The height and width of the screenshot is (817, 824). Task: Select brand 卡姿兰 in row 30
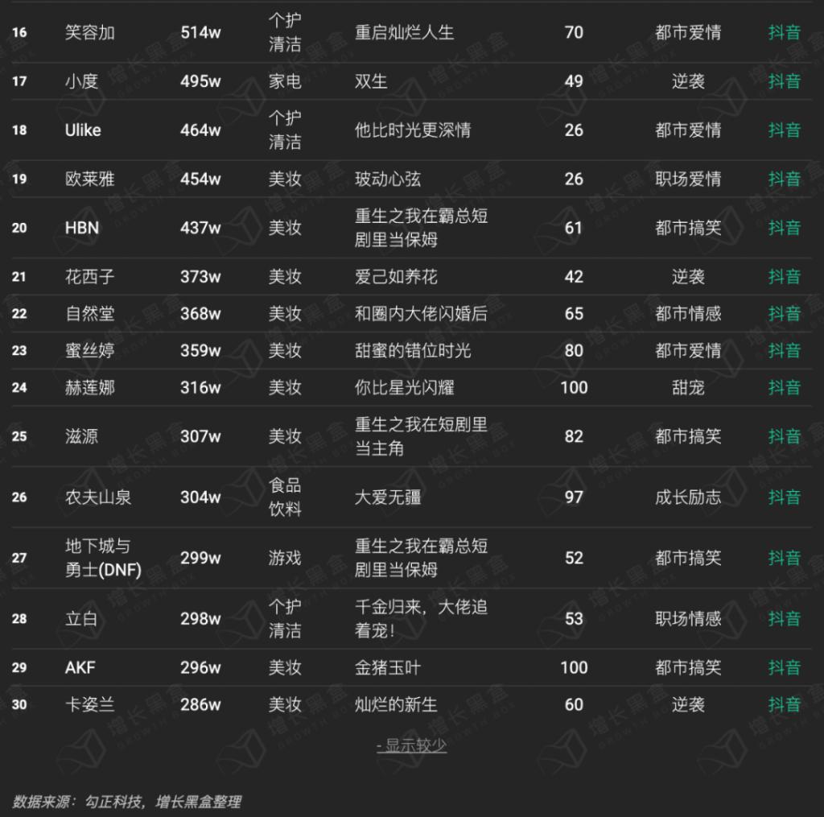point(90,704)
